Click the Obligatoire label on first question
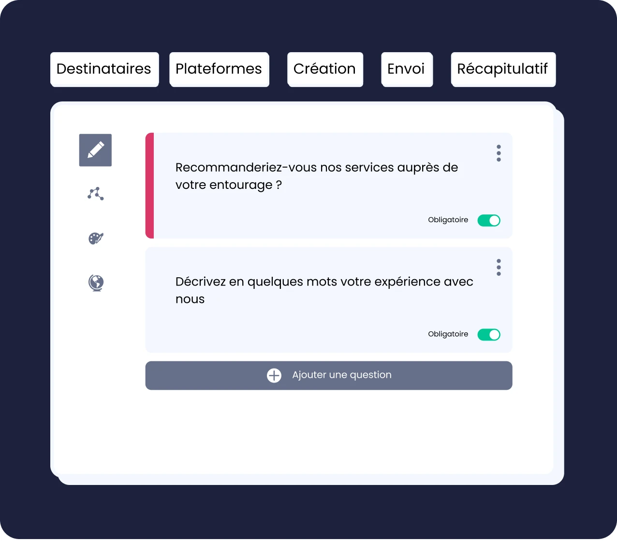This screenshot has height=541, width=617. point(448,220)
